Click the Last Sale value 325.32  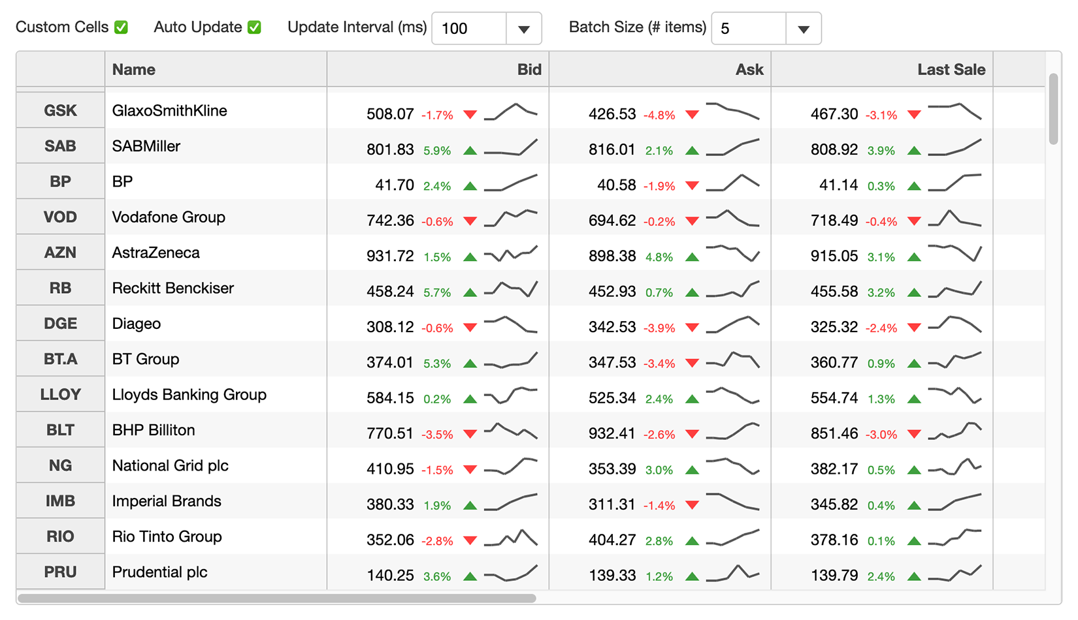point(834,328)
